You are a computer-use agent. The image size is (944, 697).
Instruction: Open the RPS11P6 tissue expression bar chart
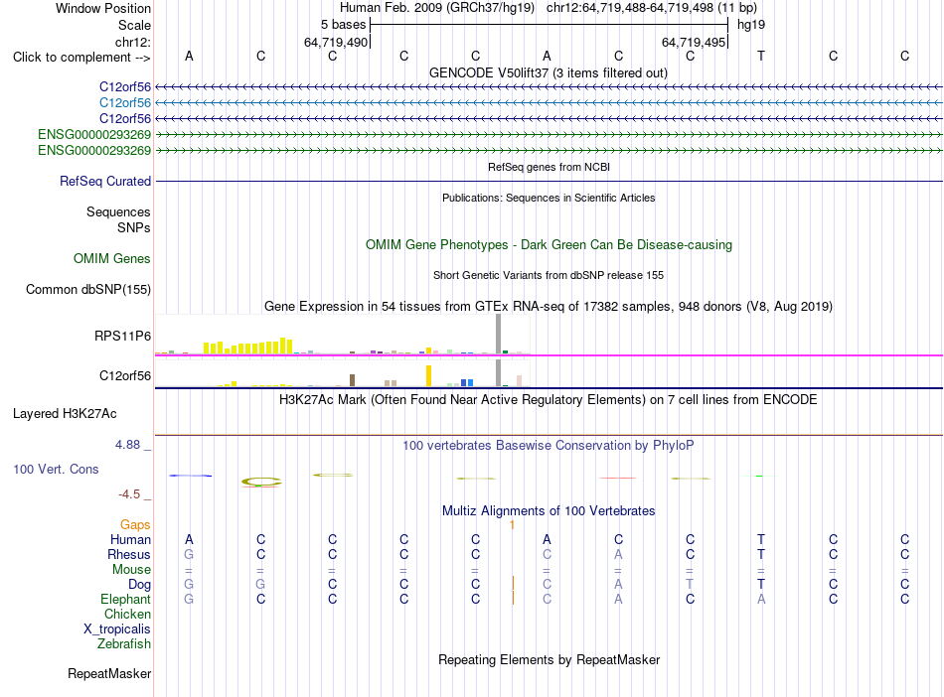[x=343, y=335]
